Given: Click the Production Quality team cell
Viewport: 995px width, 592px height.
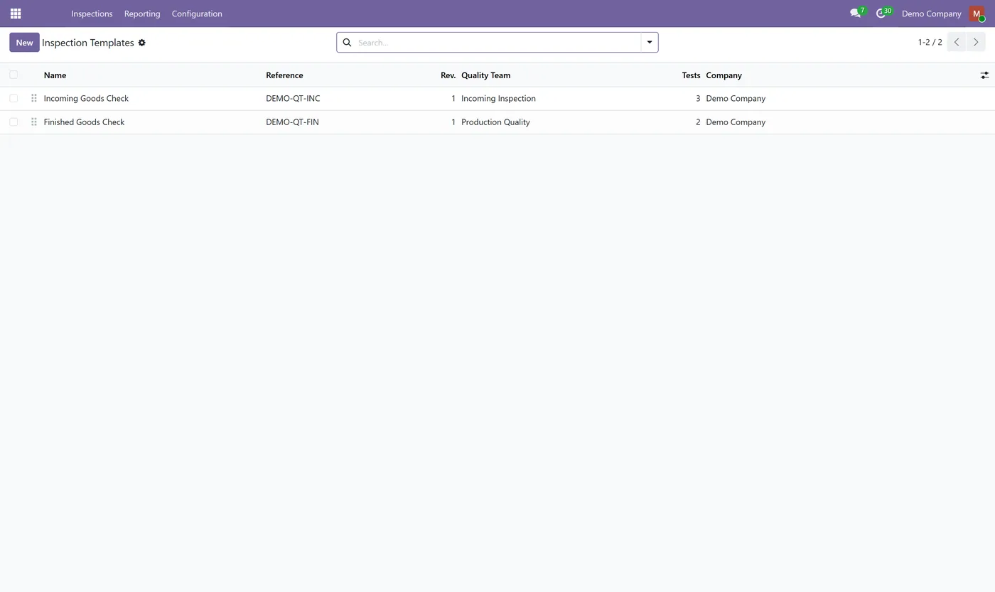Looking at the screenshot, I should [495, 122].
